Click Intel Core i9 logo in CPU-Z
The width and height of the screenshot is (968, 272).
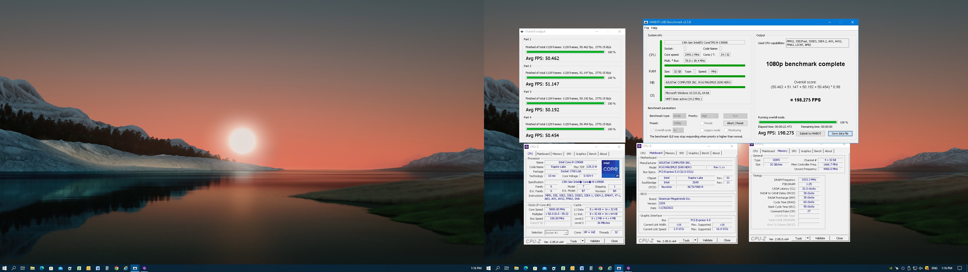(x=611, y=169)
